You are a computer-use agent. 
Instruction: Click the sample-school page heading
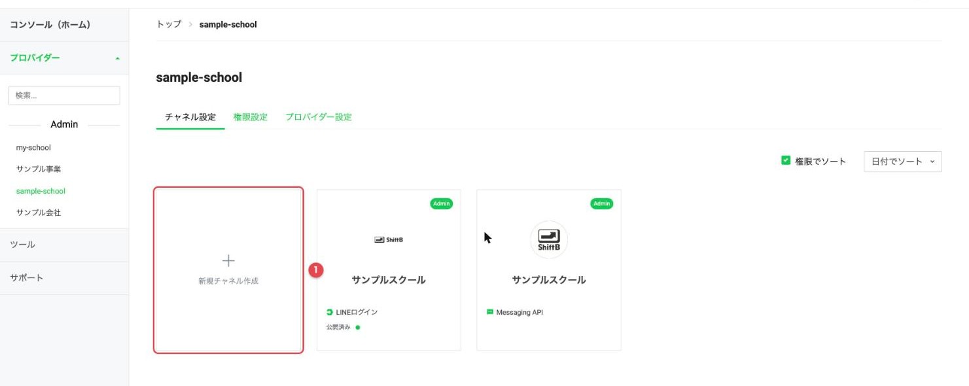(x=199, y=77)
